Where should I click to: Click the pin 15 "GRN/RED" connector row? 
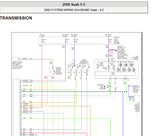26,105
